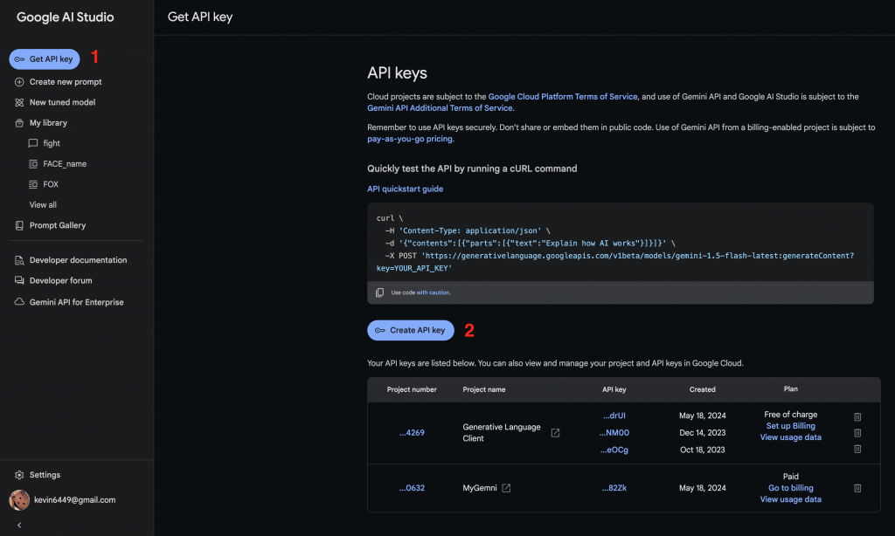Open Developer forum

tap(60, 280)
